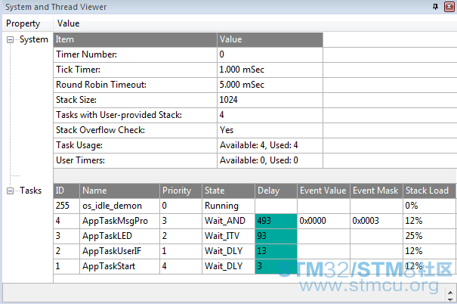Collapse the Tasks tree node
The height and width of the screenshot is (304, 457).
tap(11, 191)
